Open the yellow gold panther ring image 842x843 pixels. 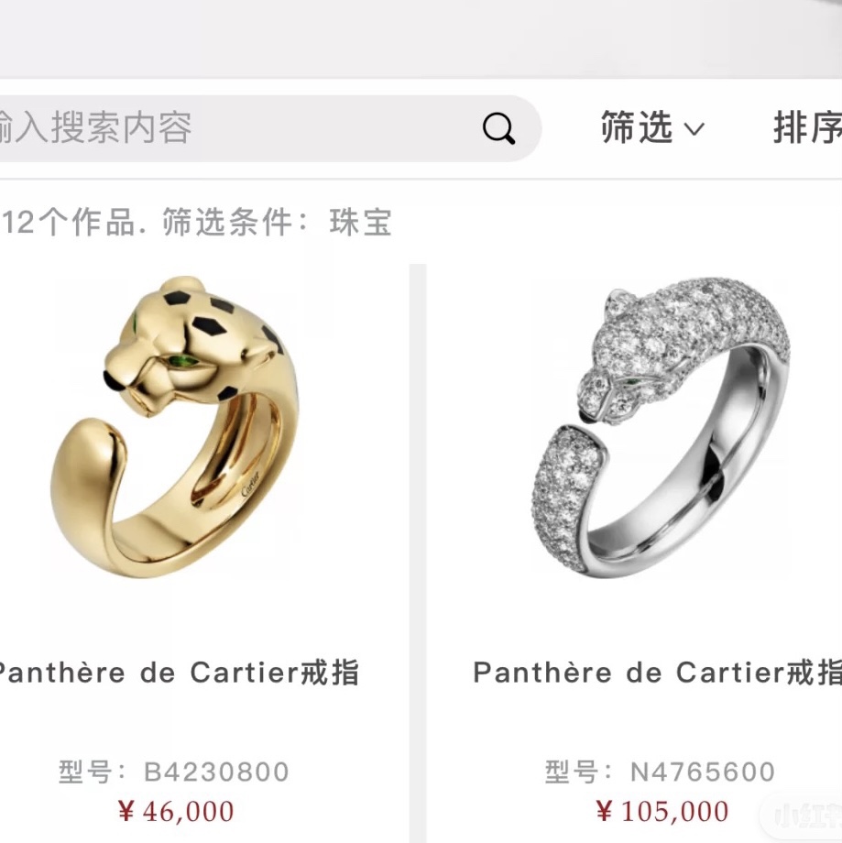tap(175, 427)
